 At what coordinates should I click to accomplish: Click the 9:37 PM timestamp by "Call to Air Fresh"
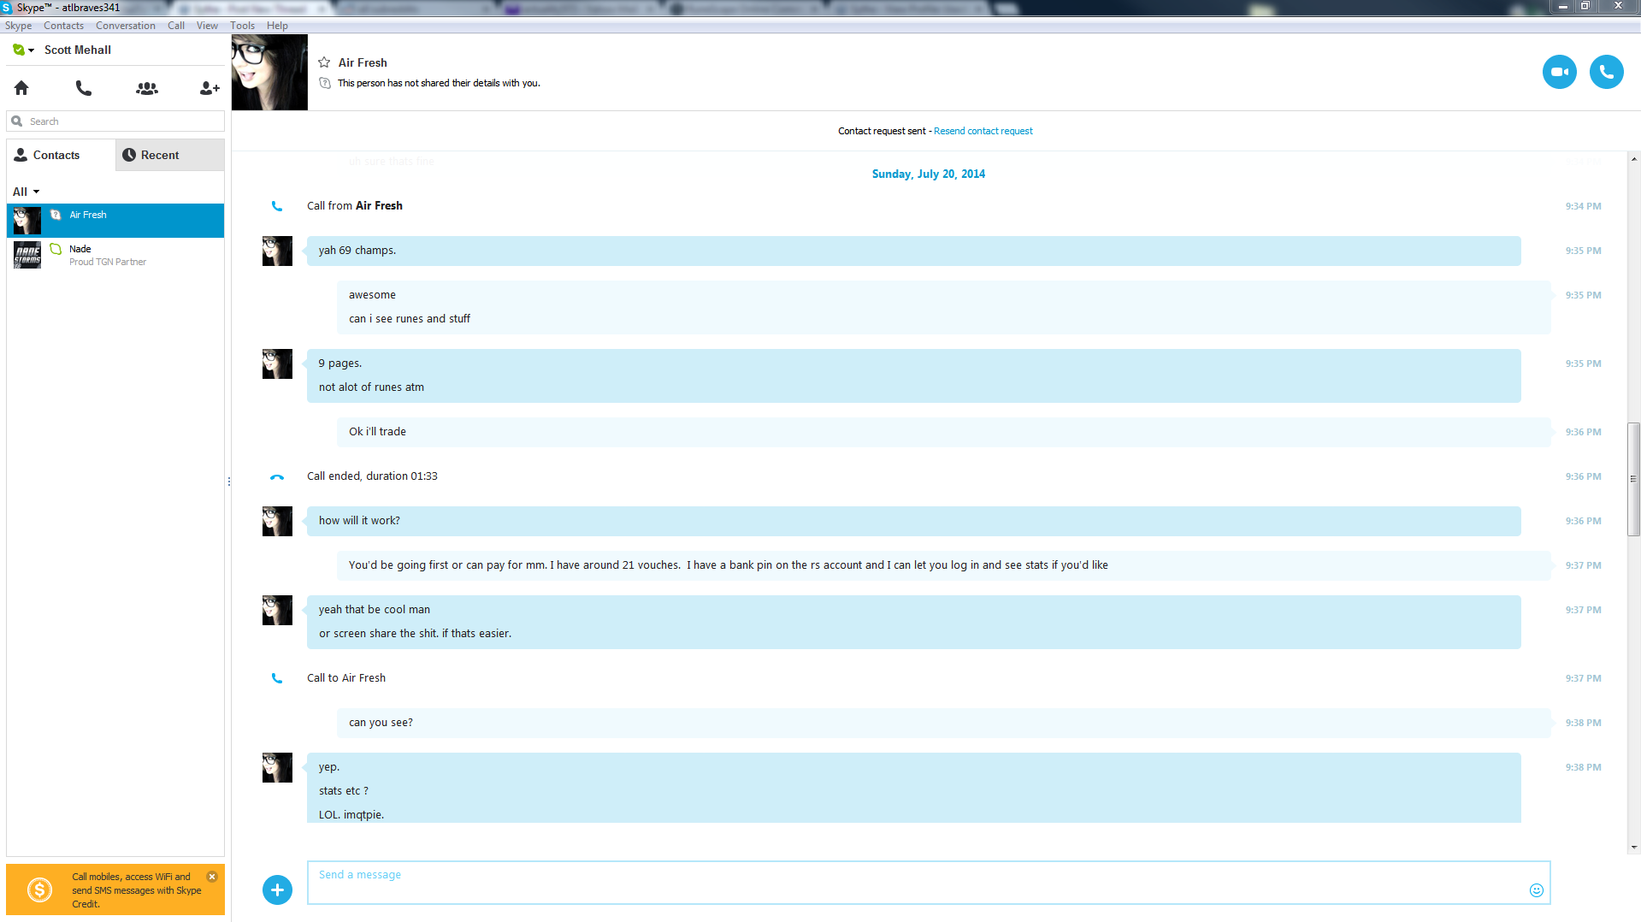(x=1583, y=678)
